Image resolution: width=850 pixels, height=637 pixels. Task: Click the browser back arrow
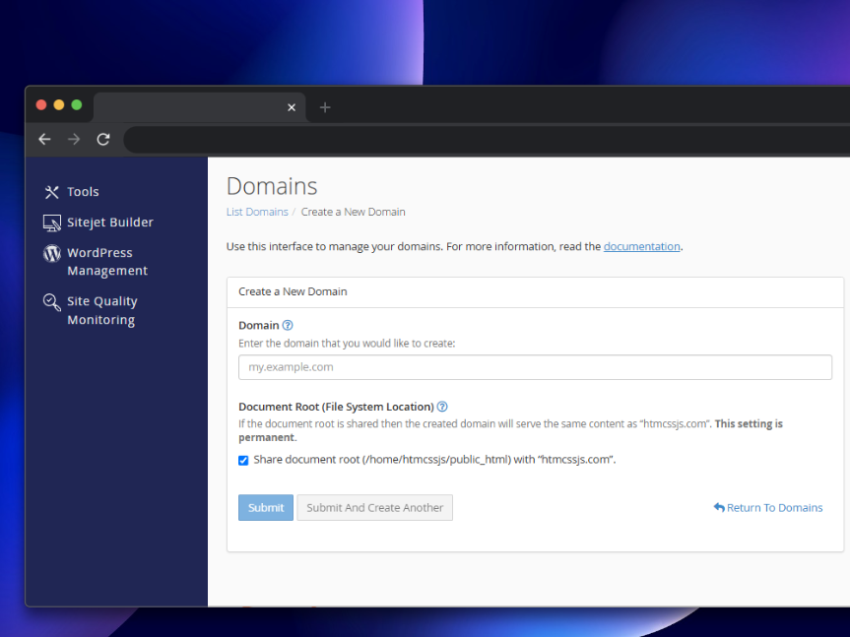point(44,140)
